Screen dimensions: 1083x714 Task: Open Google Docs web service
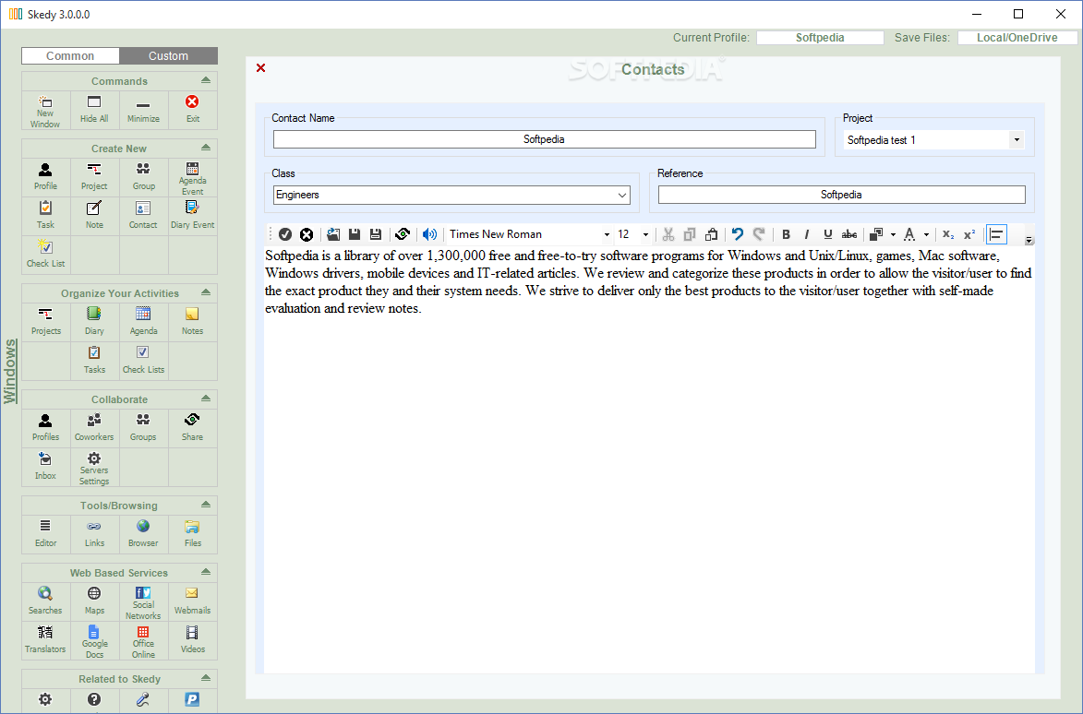coord(94,640)
